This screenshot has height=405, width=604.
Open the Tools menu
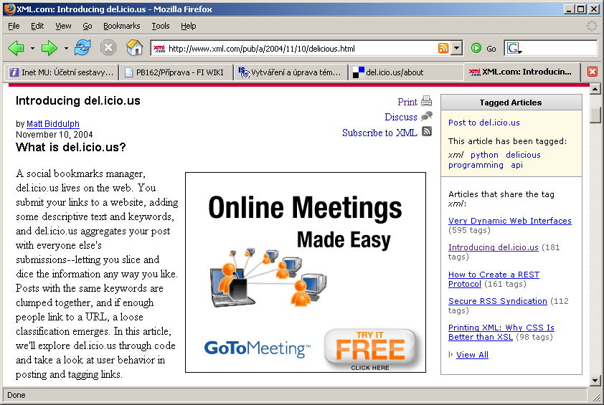click(160, 26)
